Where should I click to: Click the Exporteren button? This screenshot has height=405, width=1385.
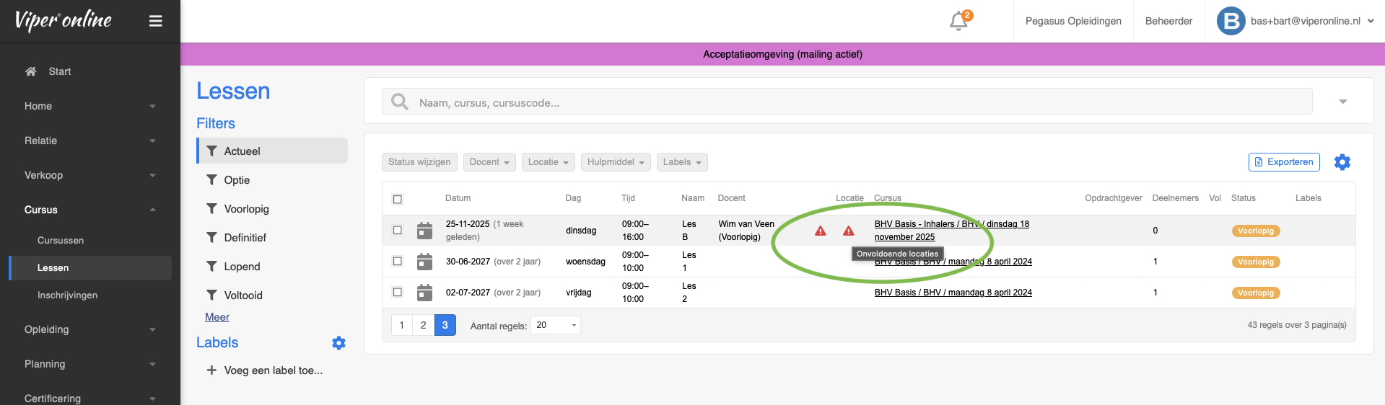coord(1283,162)
